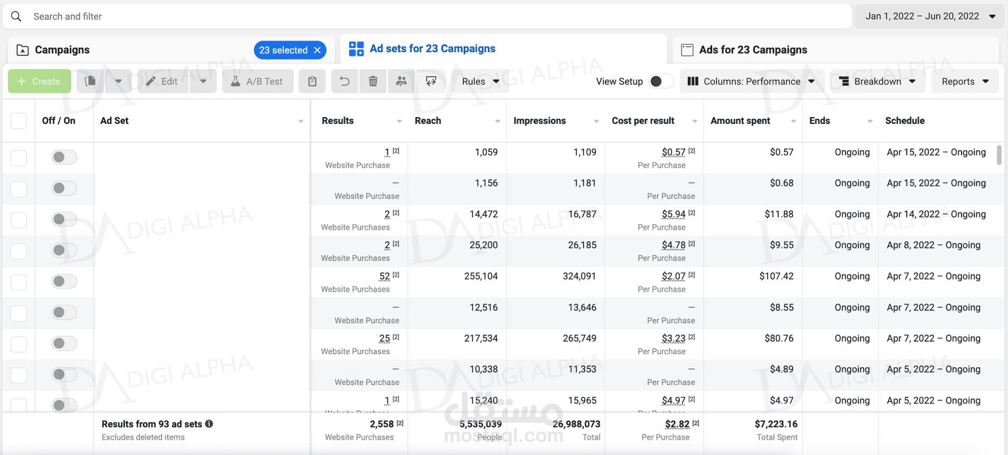Open the Ad Set column arrow menu
Viewport: 1008px width, 455px height.
point(301,121)
